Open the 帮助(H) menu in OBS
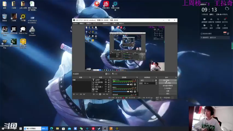 click(121, 24)
